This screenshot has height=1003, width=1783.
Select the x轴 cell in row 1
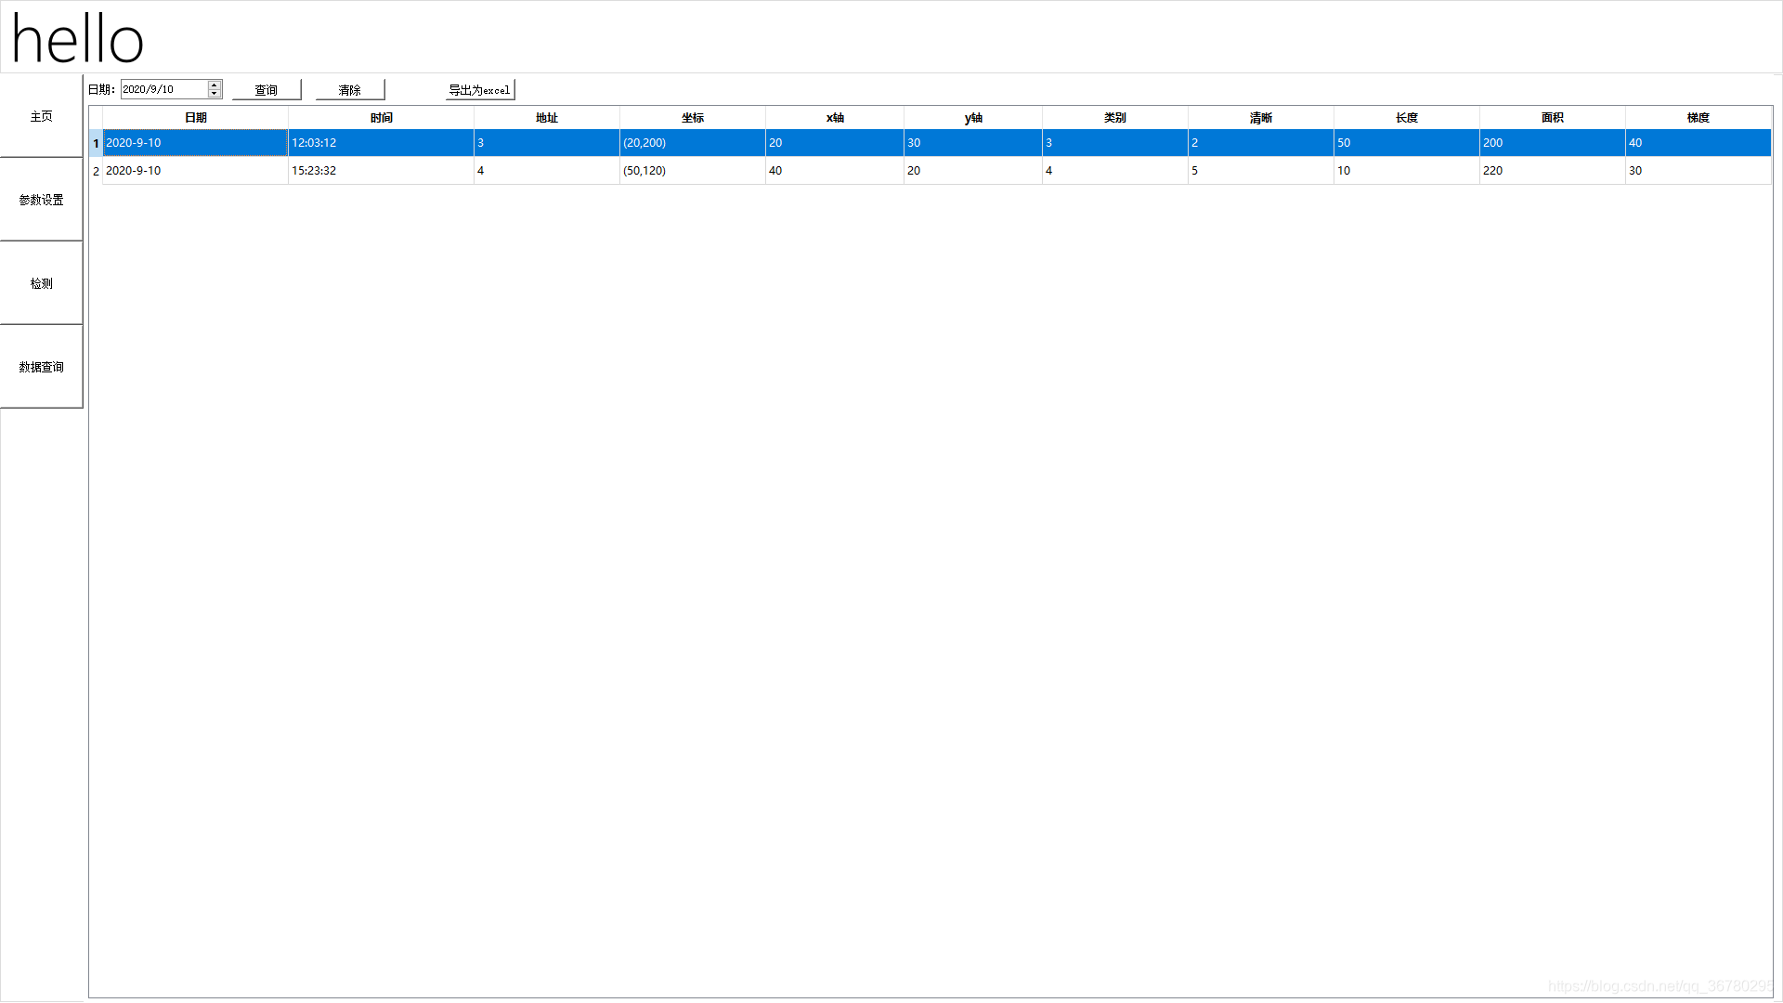[835, 143]
